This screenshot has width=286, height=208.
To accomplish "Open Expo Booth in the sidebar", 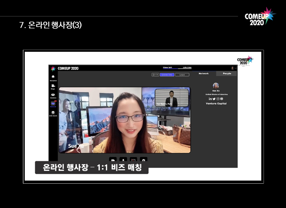I will (53, 113).
